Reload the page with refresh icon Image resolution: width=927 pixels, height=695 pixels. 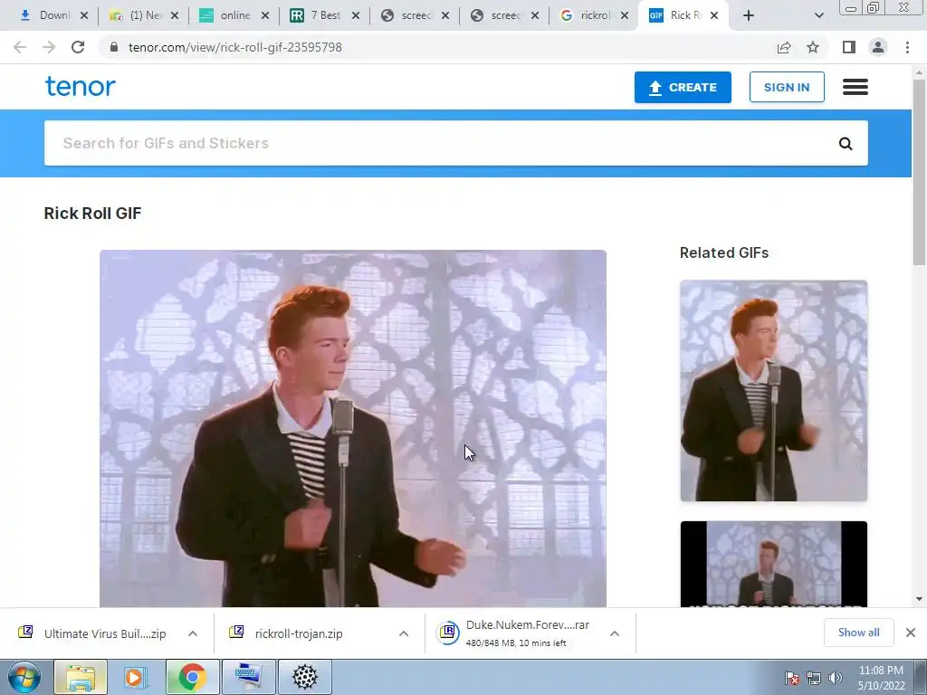(78, 47)
